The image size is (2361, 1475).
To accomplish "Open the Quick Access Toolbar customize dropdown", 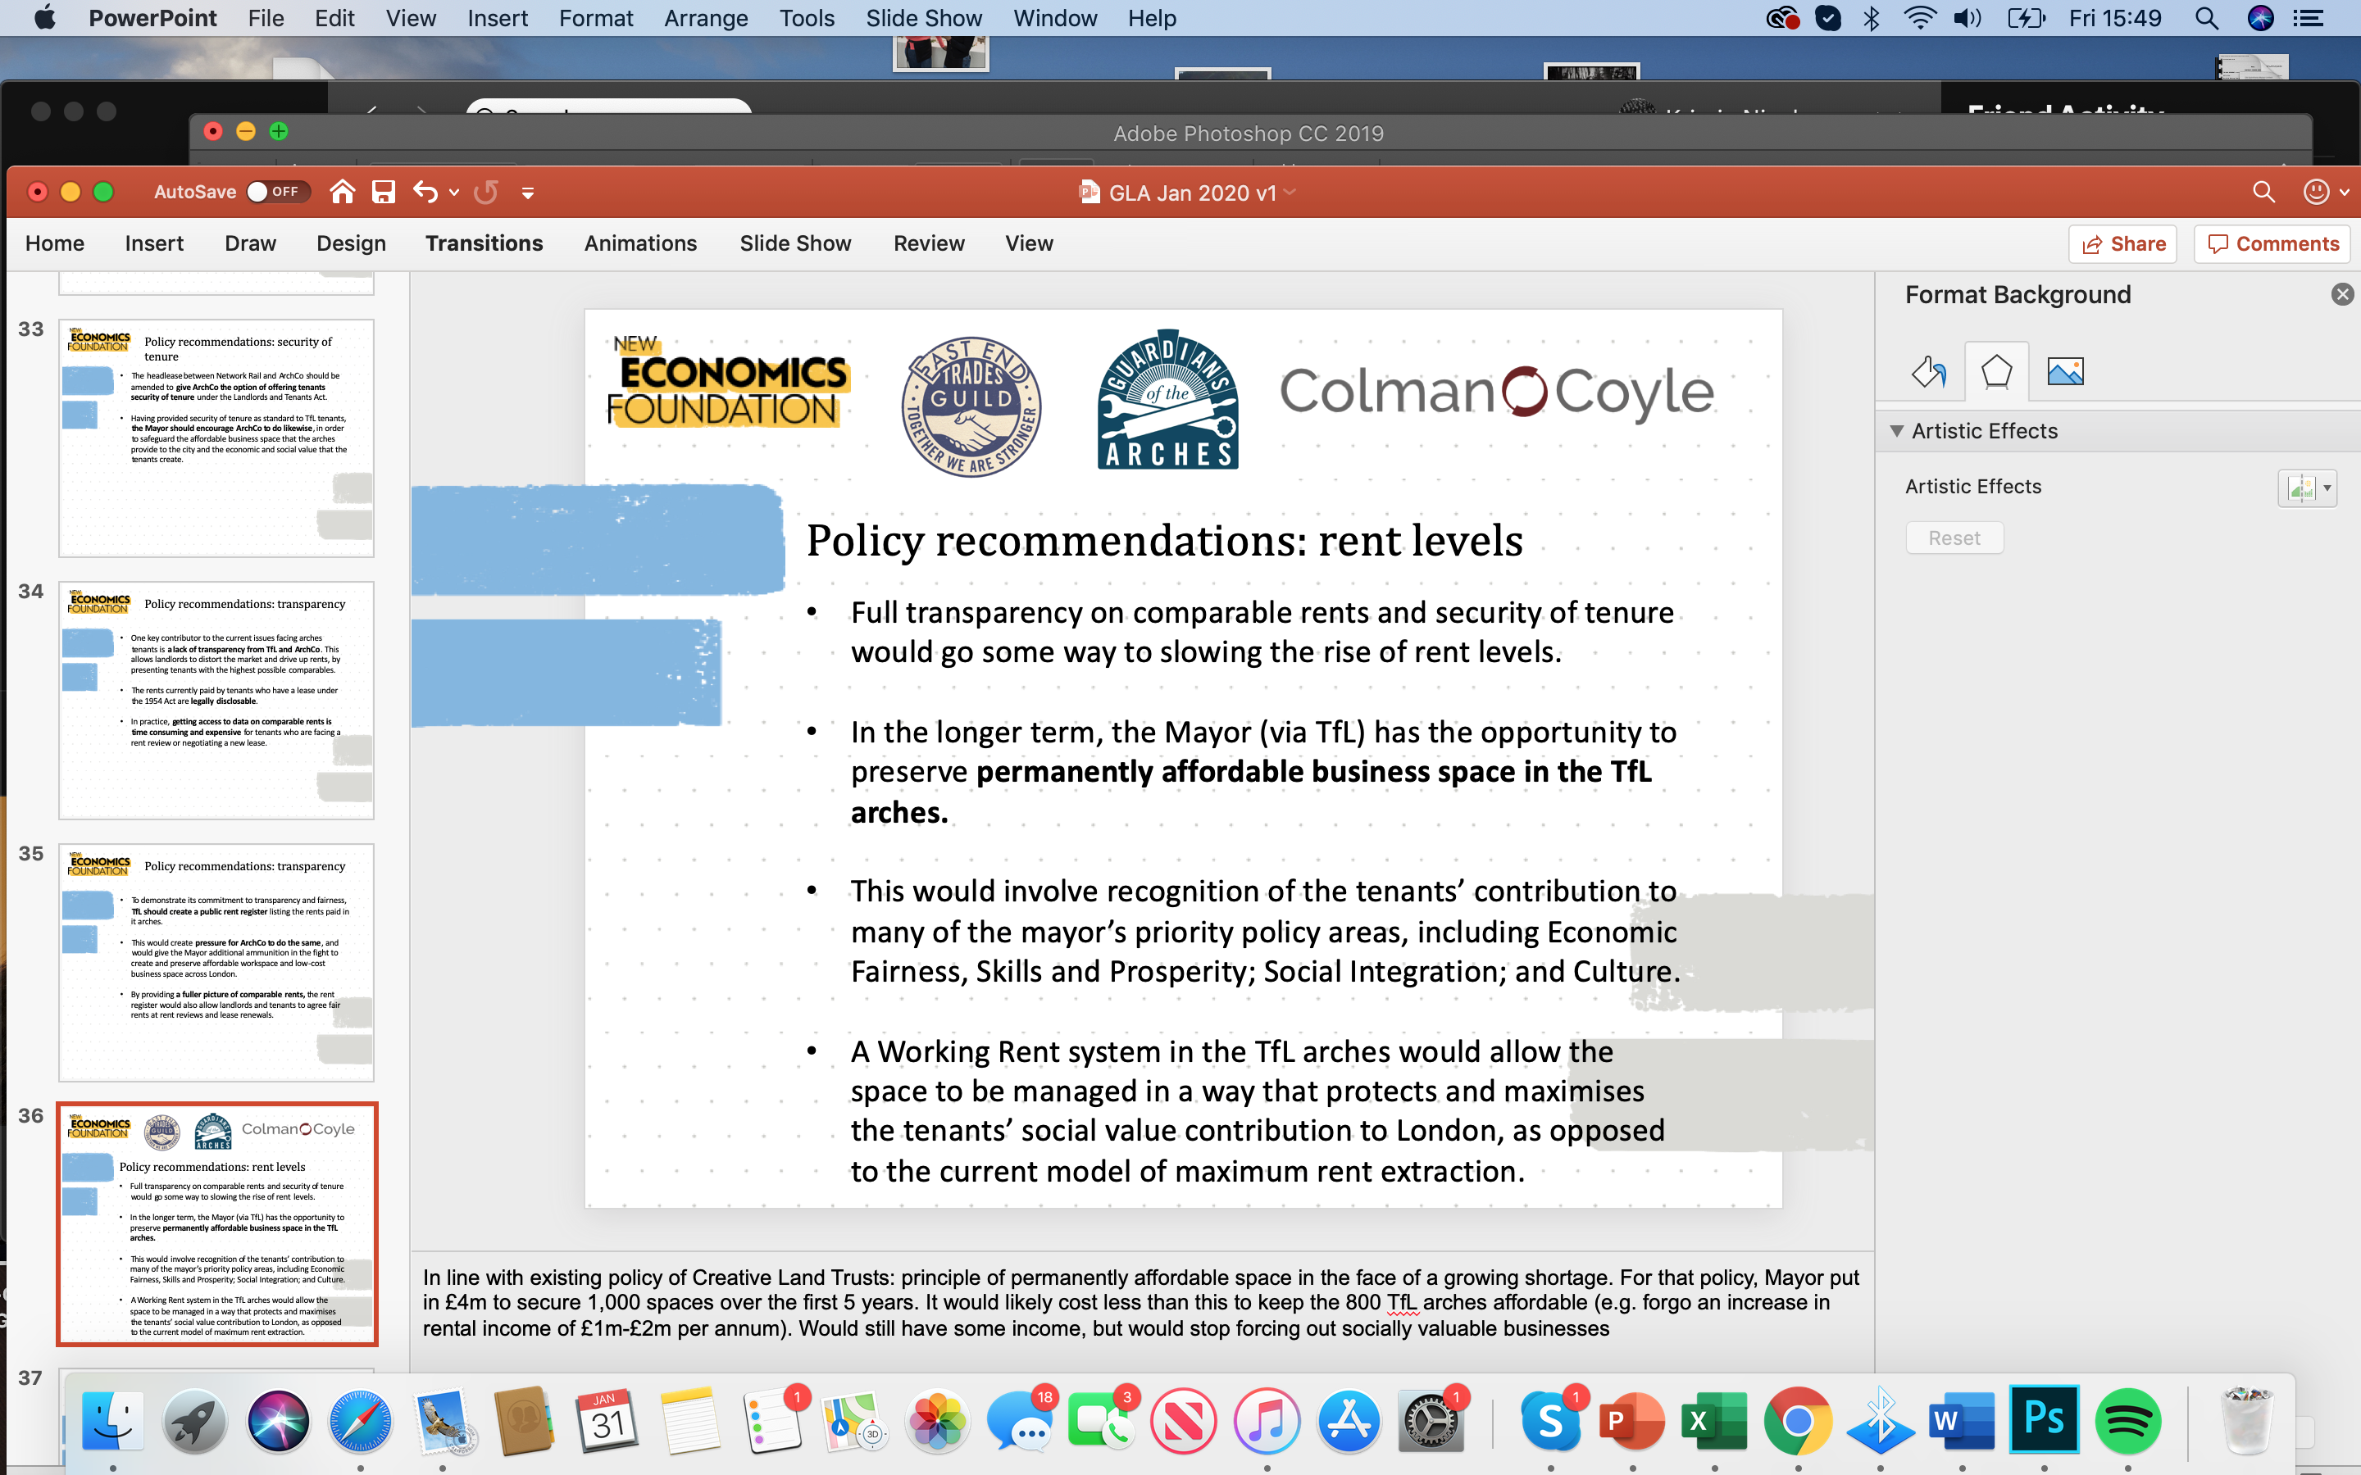I will pos(528,193).
